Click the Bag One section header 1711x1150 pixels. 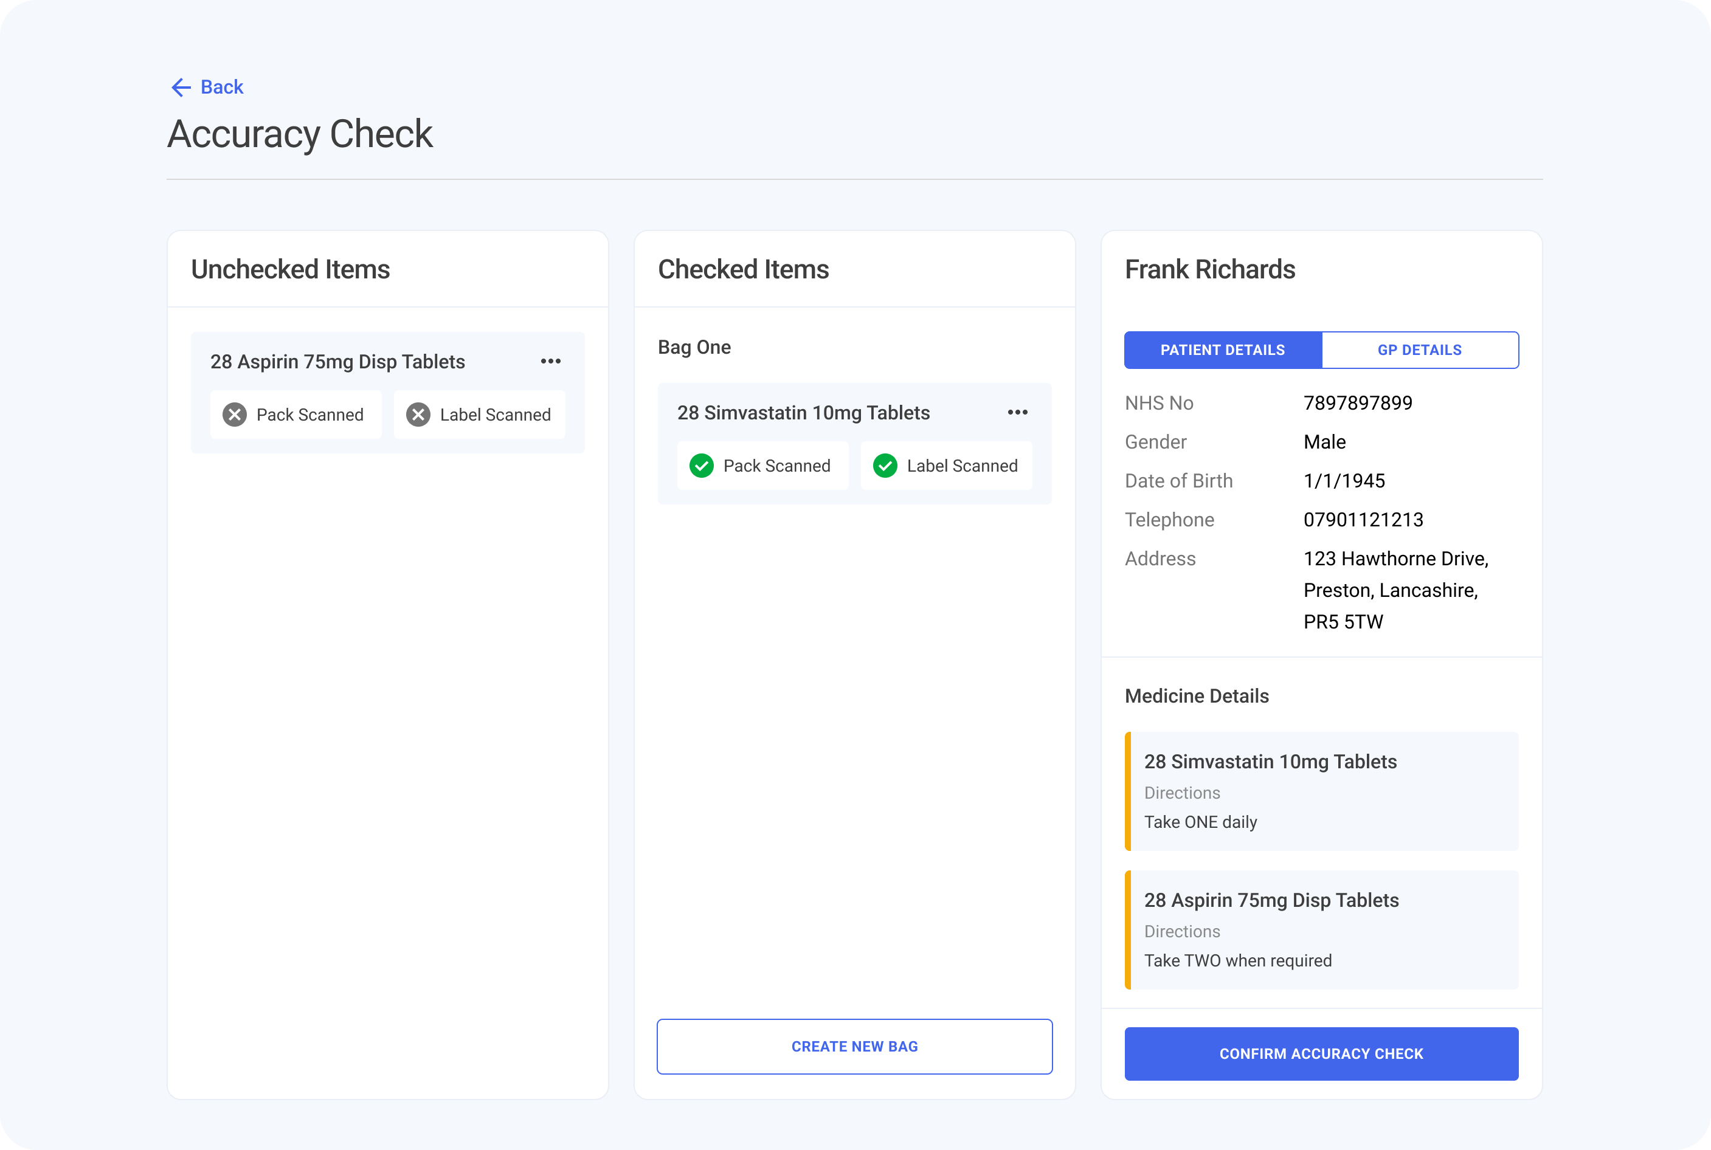[694, 347]
